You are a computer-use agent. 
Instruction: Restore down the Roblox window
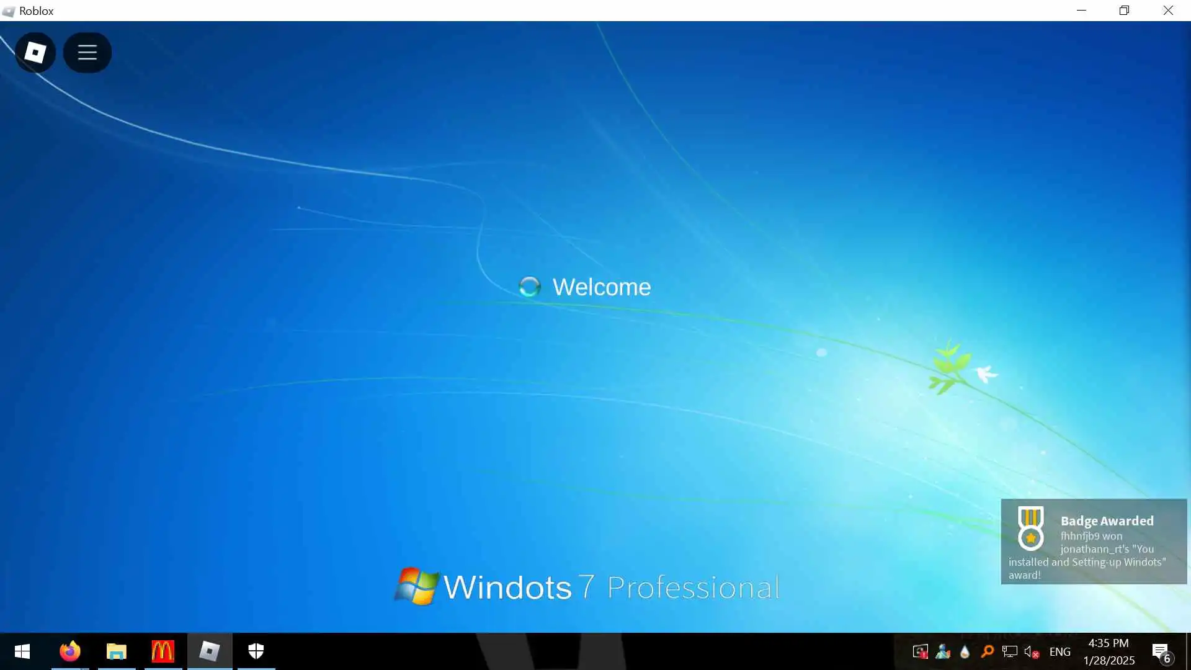coord(1124,11)
